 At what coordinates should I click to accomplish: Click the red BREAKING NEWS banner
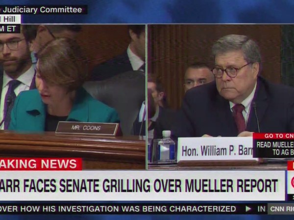pos(41,164)
